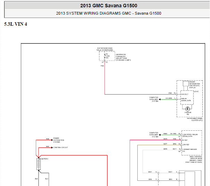Click the '2013 GMC Savana G1500' title heading

point(108,6)
